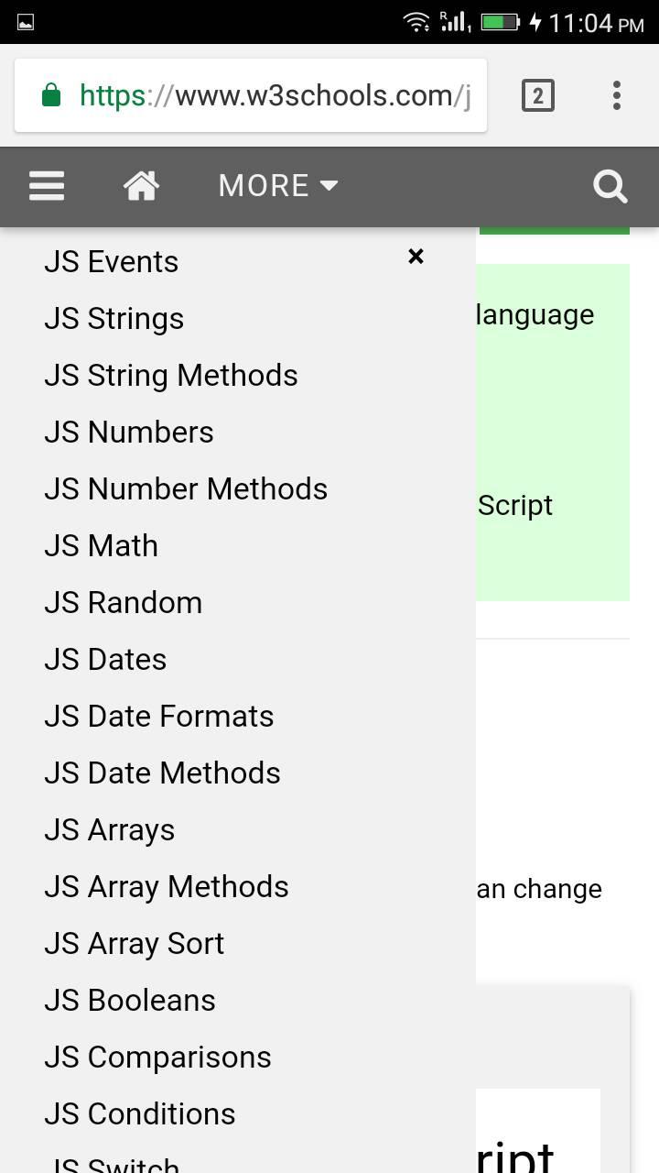Choose JS Array Sort entry
This screenshot has width=659, height=1173.
[134, 944]
